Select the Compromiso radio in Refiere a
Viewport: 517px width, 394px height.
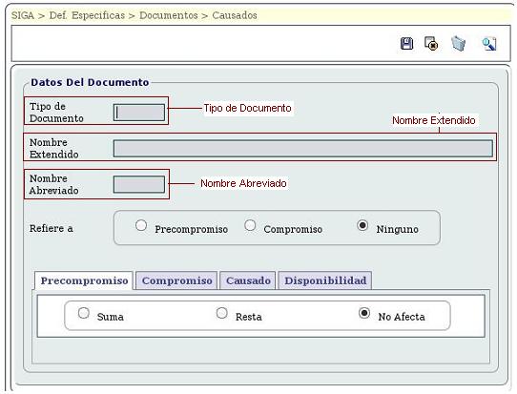point(250,225)
